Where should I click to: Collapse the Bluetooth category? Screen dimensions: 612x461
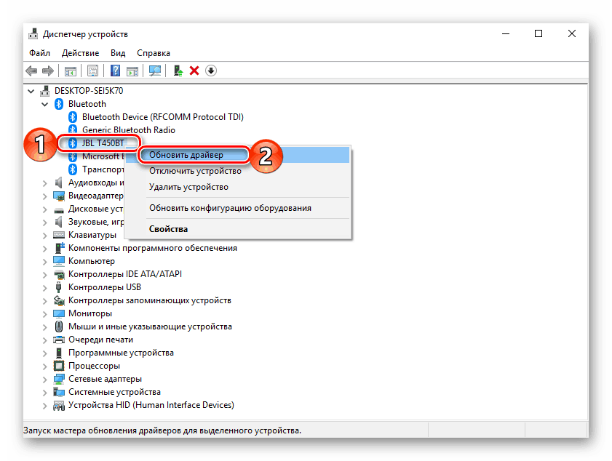(45, 104)
